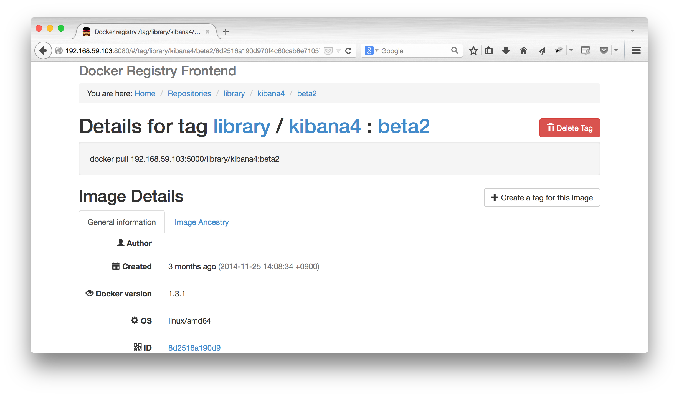Open image ID 8d2516a190d9 link
Screen dimensions: 679x397
click(194, 348)
